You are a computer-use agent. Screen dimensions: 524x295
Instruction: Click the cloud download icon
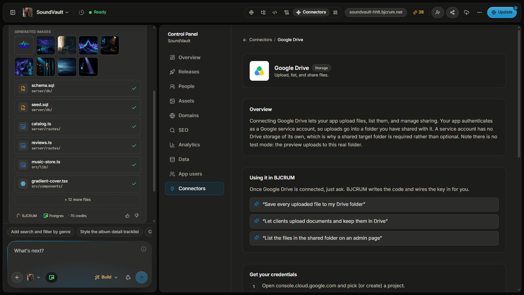466,12
